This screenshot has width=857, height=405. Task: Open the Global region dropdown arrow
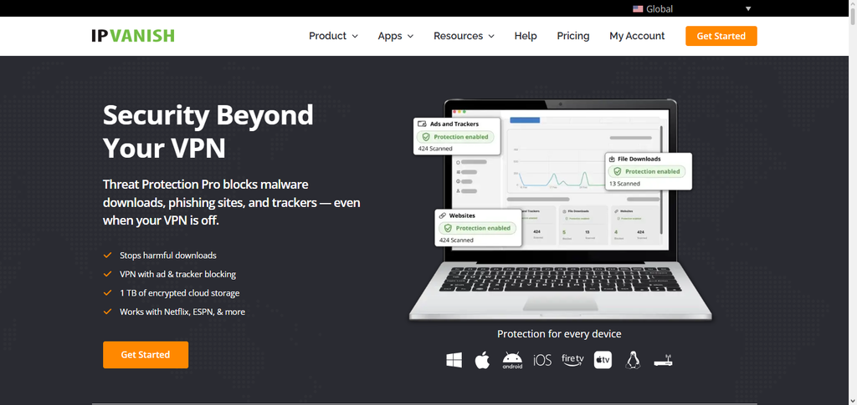pos(748,8)
